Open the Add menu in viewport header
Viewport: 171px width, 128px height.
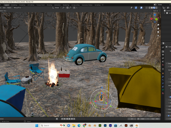coord(4,8)
